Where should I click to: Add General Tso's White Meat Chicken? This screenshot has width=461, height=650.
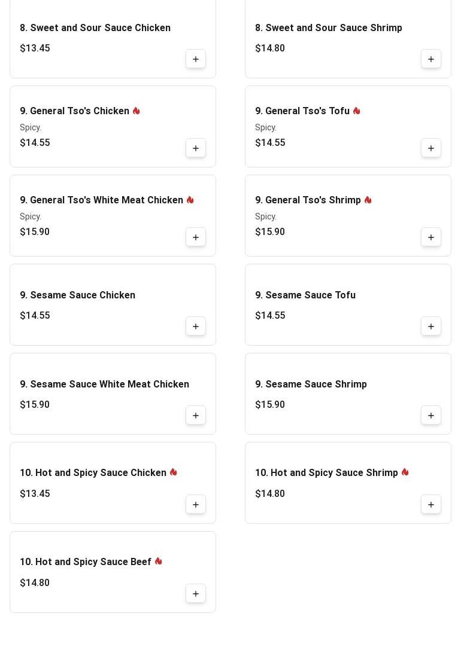pyautogui.click(x=196, y=237)
